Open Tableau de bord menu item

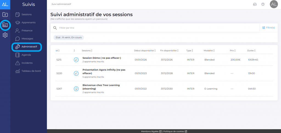[x=31, y=71]
